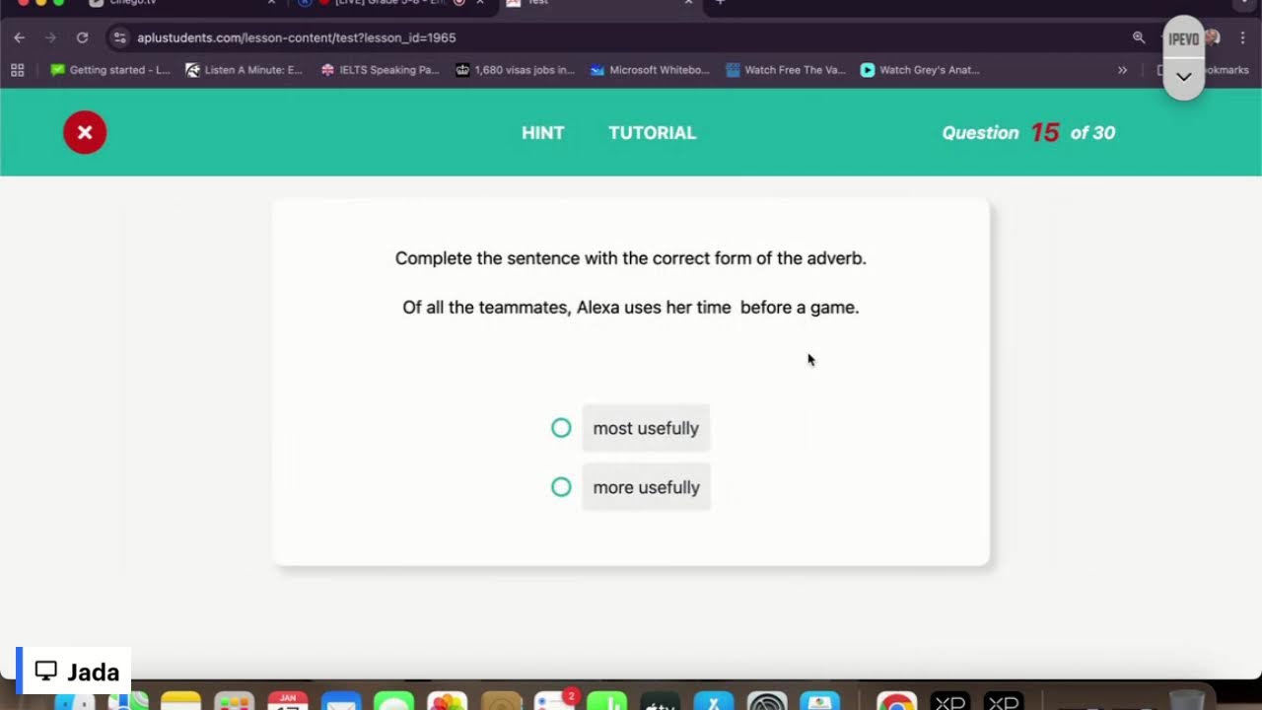This screenshot has width=1262, height=710.
Task: Open System Settings from the Dock
Action: click(x=767, y=701)
